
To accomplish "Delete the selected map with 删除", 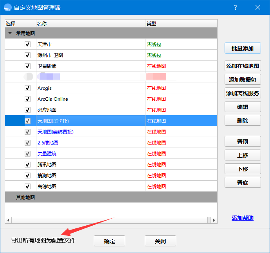I will pos(243,121).
